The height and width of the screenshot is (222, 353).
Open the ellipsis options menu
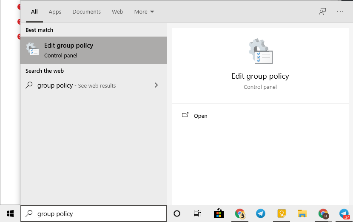[340, 11]
